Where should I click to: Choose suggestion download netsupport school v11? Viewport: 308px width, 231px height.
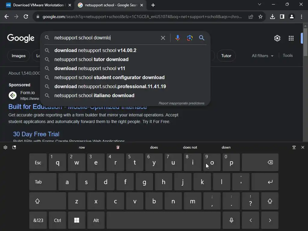(125, 68)
